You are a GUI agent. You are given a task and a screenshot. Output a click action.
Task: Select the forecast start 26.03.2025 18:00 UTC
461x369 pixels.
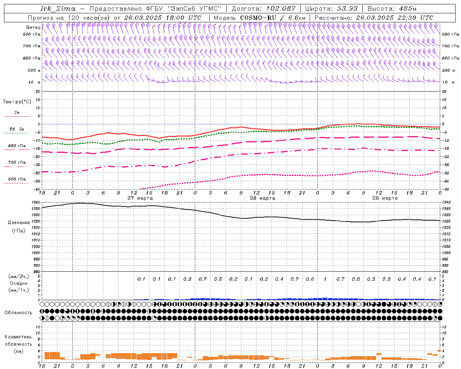[162, 18]
